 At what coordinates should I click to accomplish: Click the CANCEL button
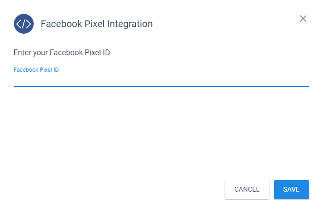(x=247, y=190)
